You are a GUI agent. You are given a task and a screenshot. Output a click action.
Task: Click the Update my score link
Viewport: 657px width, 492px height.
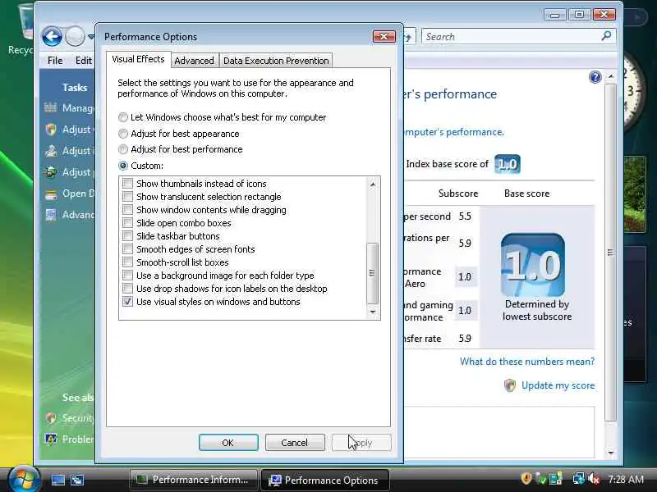pos(558,385)
